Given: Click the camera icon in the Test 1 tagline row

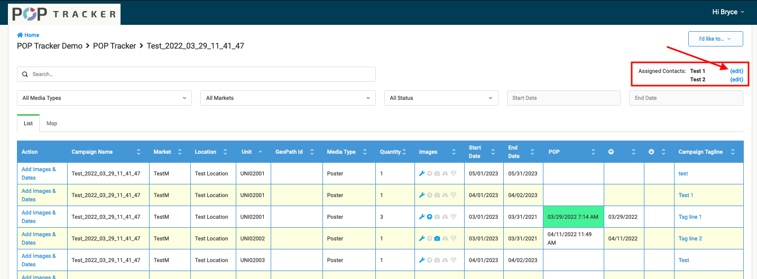Looking at the screenshot, I should pyautogui.click(x=437, y=195).
